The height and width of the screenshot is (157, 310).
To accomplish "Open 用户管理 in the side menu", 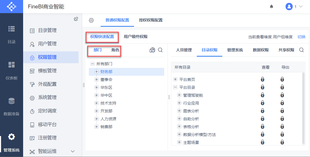I will (x=47, y=44).
